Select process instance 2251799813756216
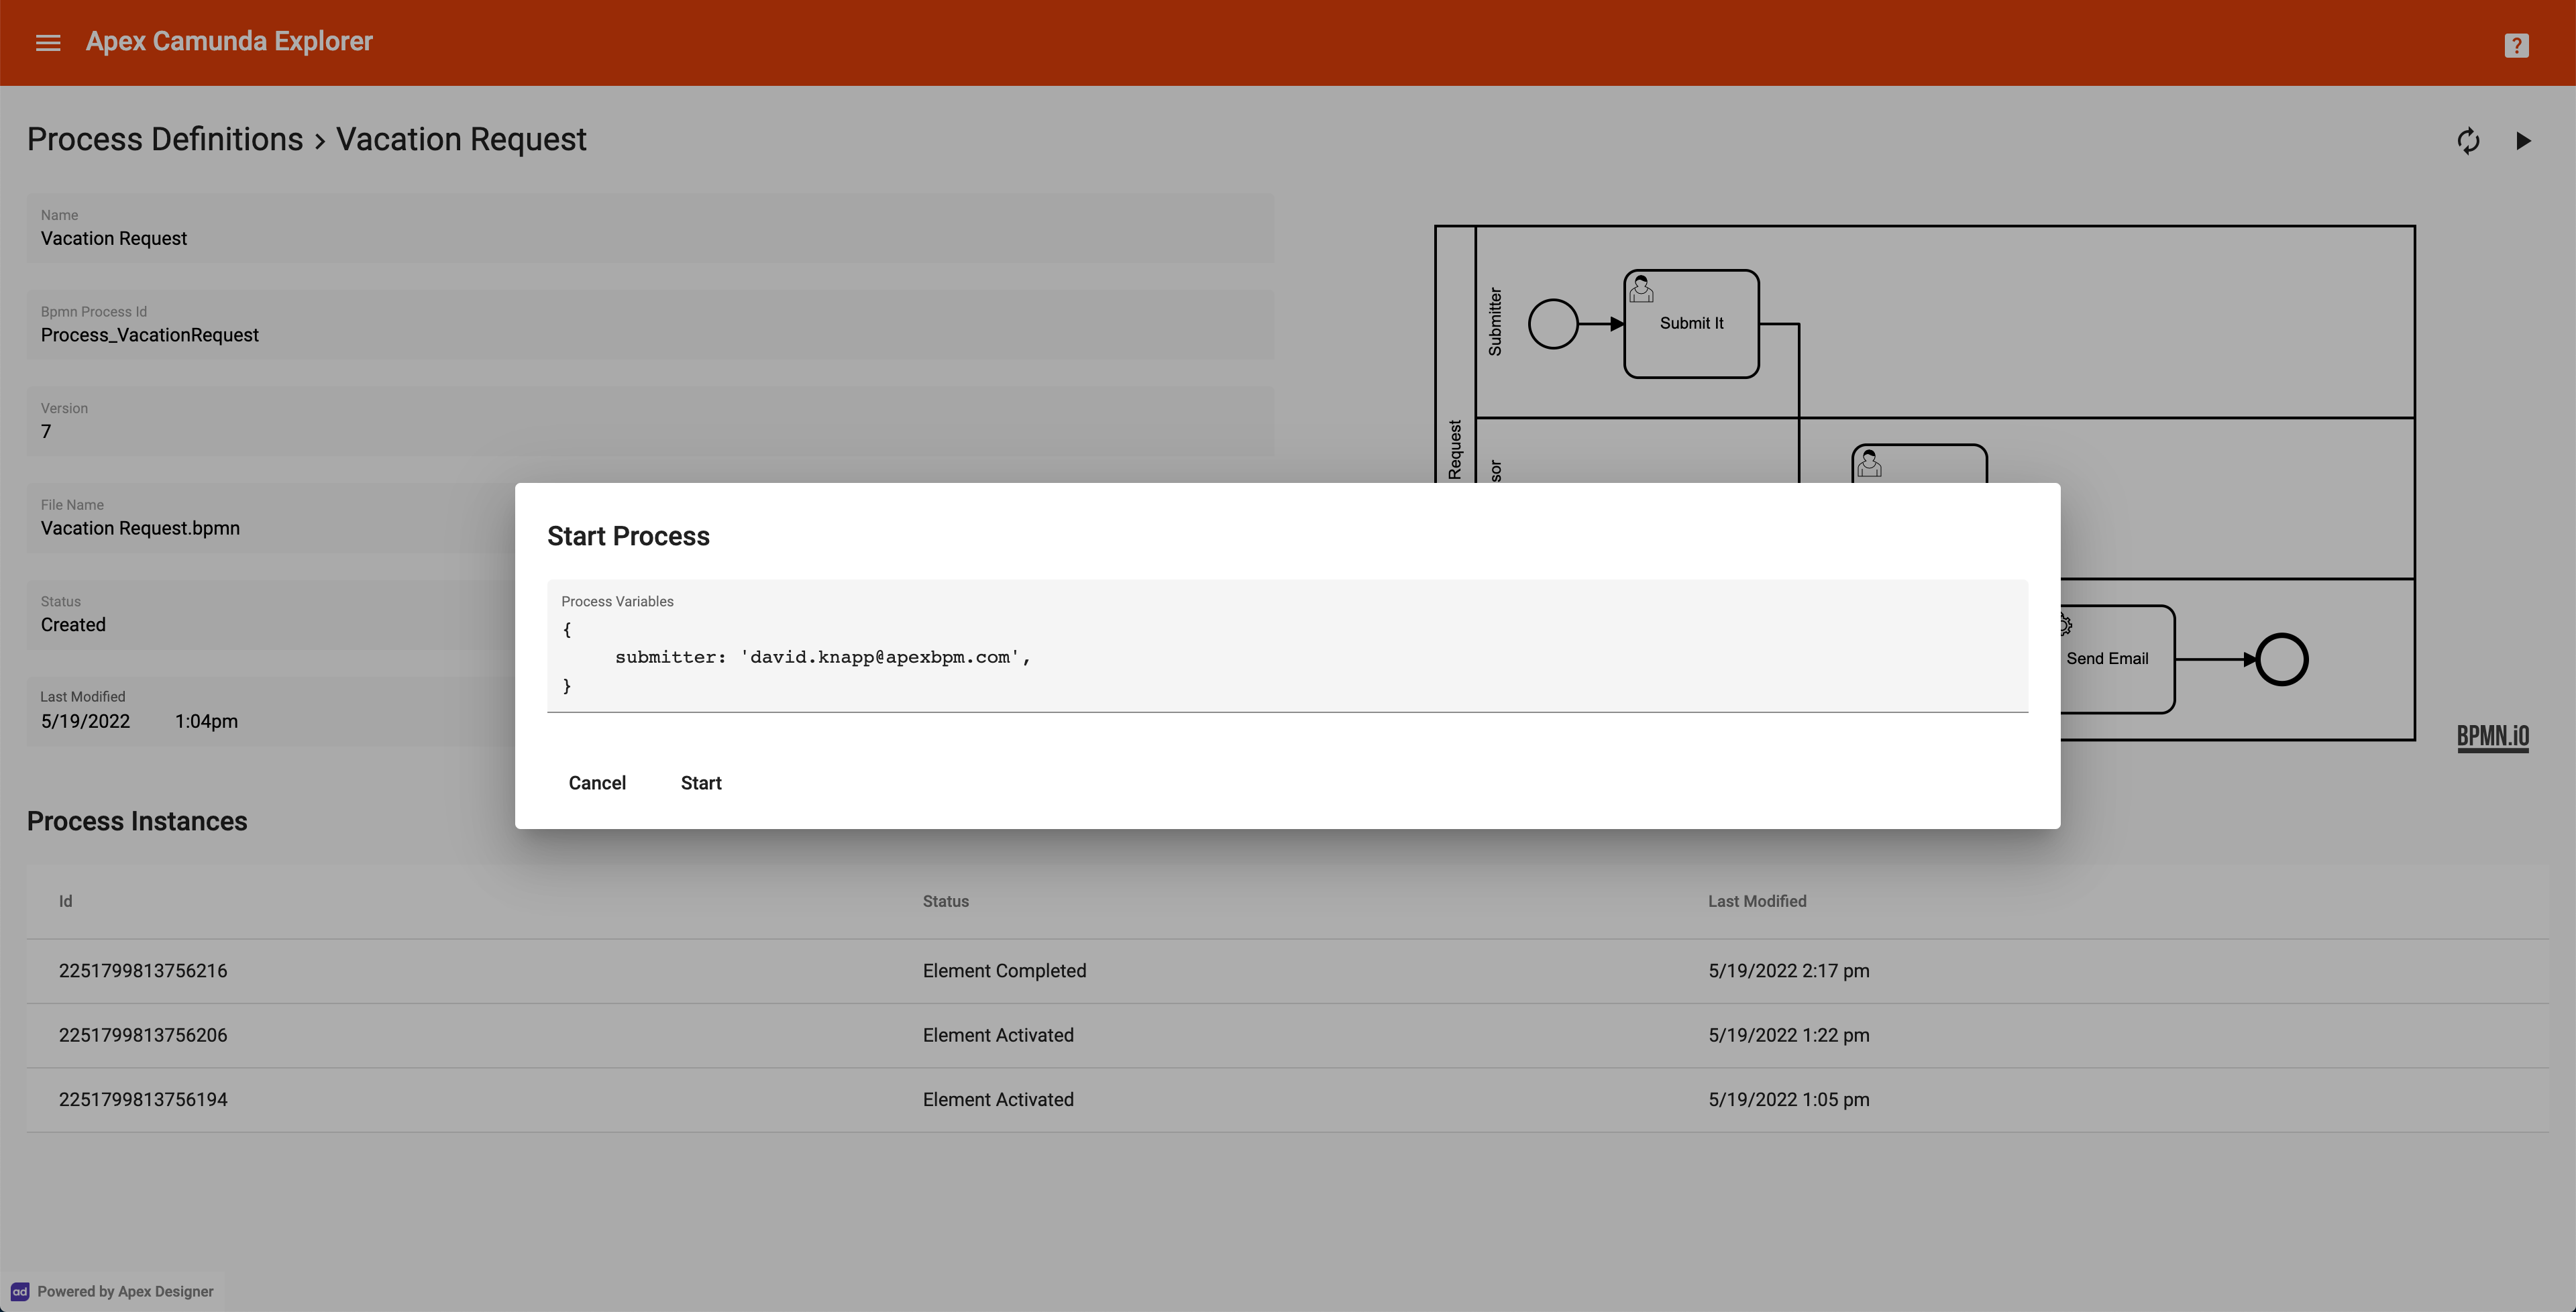The height and width of the screenshot is (1312, 2576). click(144, 969)
